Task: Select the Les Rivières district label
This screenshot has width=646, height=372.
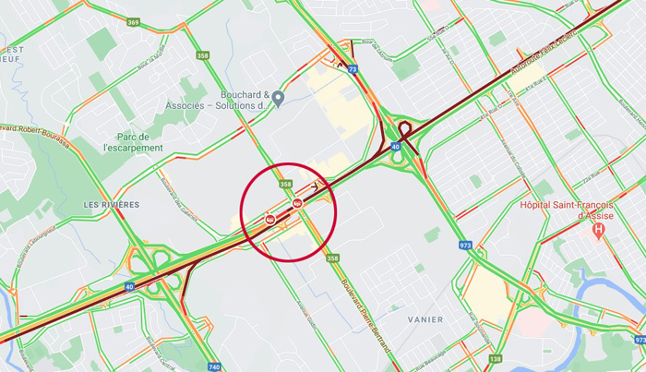Action: [x=112, y=205]
